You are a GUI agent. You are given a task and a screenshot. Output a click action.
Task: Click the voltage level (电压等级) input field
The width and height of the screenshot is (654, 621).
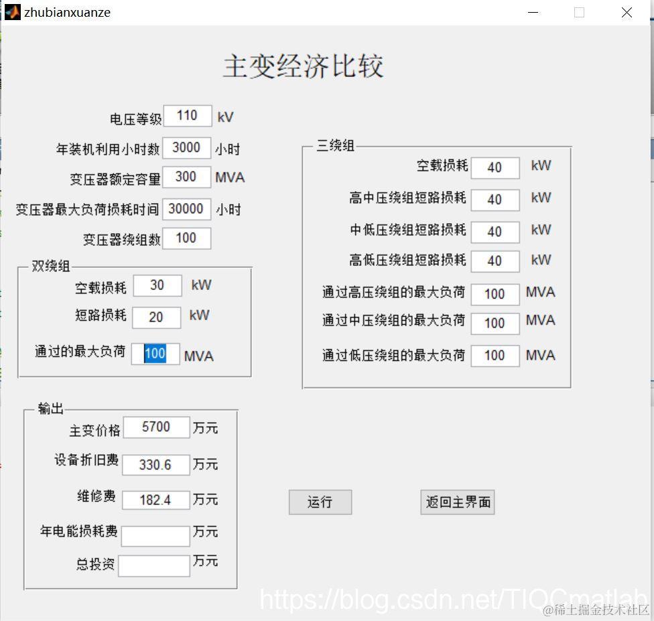(187, 115)
